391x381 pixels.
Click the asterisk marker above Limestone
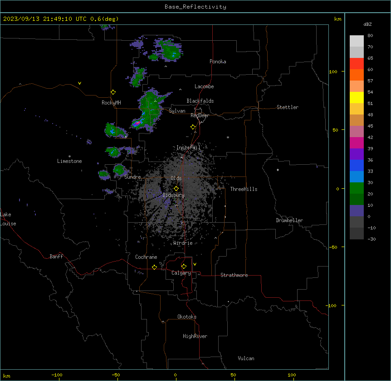pos(69,157)
